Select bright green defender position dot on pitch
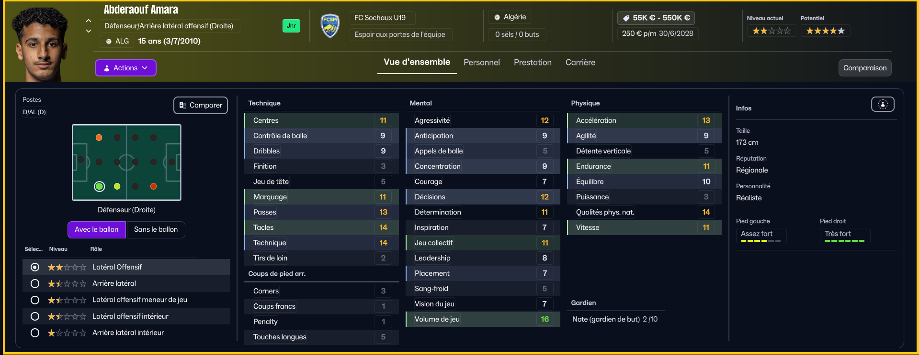This screenshot has width=919, height=355. tap(99, 186)
